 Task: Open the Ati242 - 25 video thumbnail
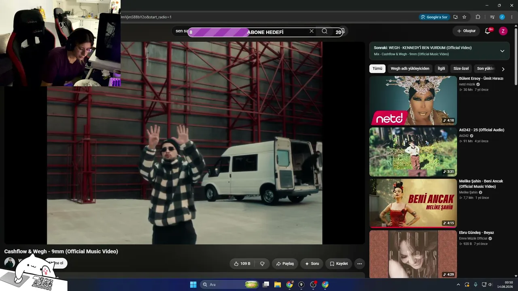(413, 152)
